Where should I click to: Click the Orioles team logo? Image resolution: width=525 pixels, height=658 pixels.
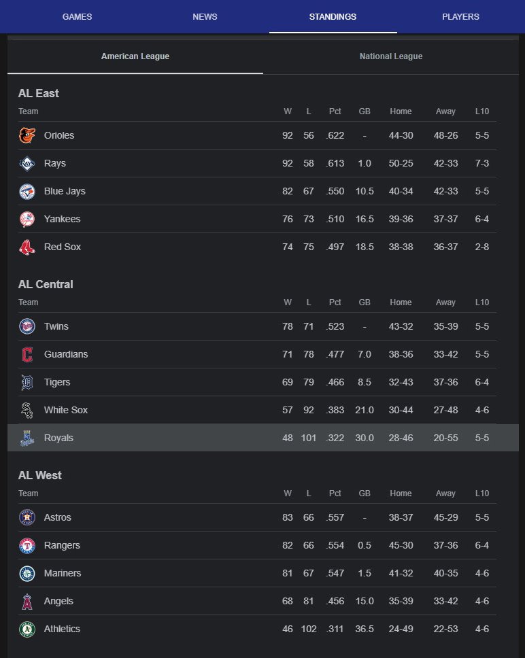(x=27, y=135)
